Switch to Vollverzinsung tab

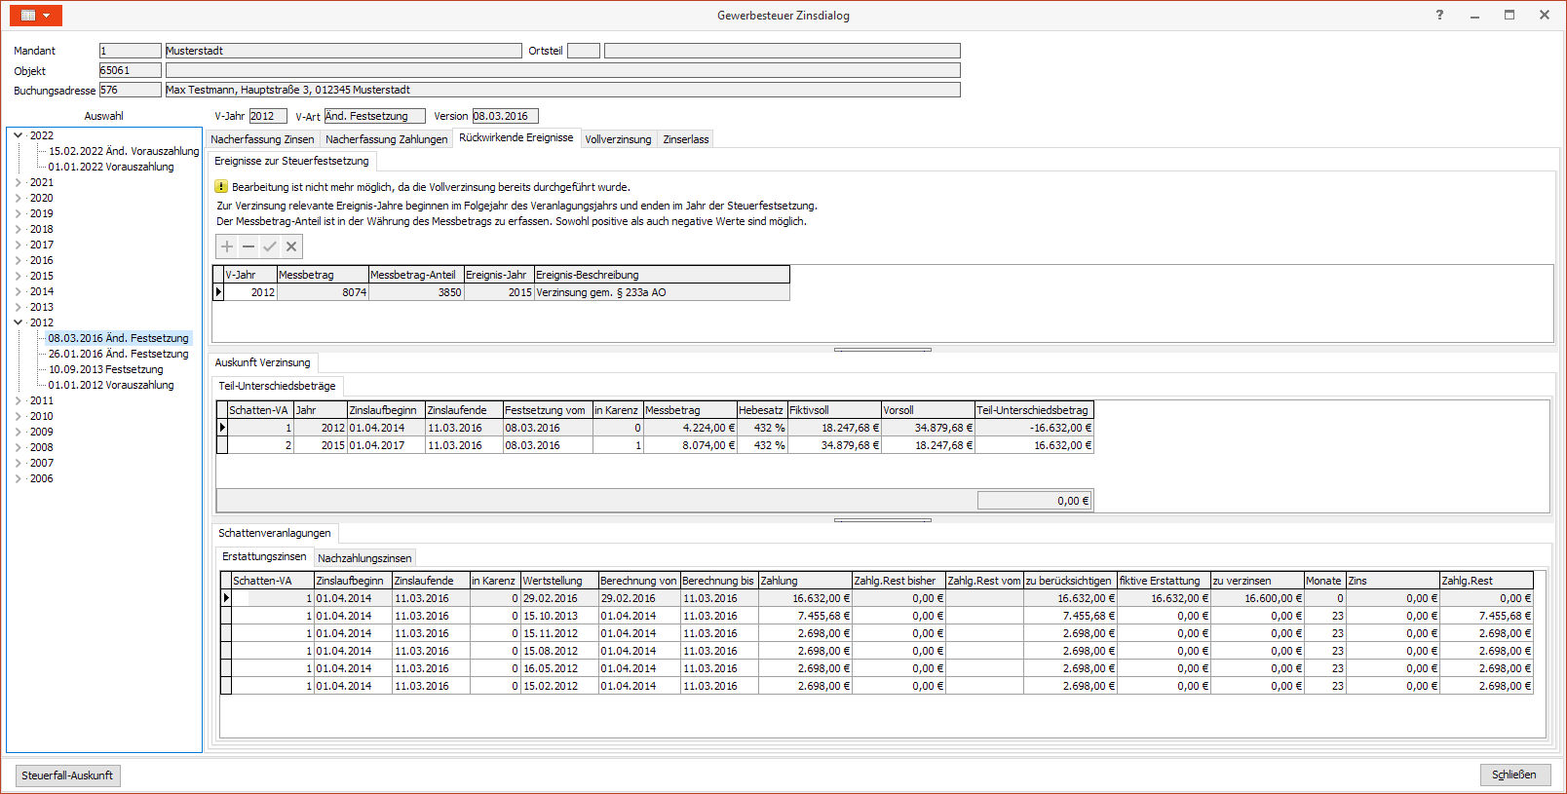618,139
